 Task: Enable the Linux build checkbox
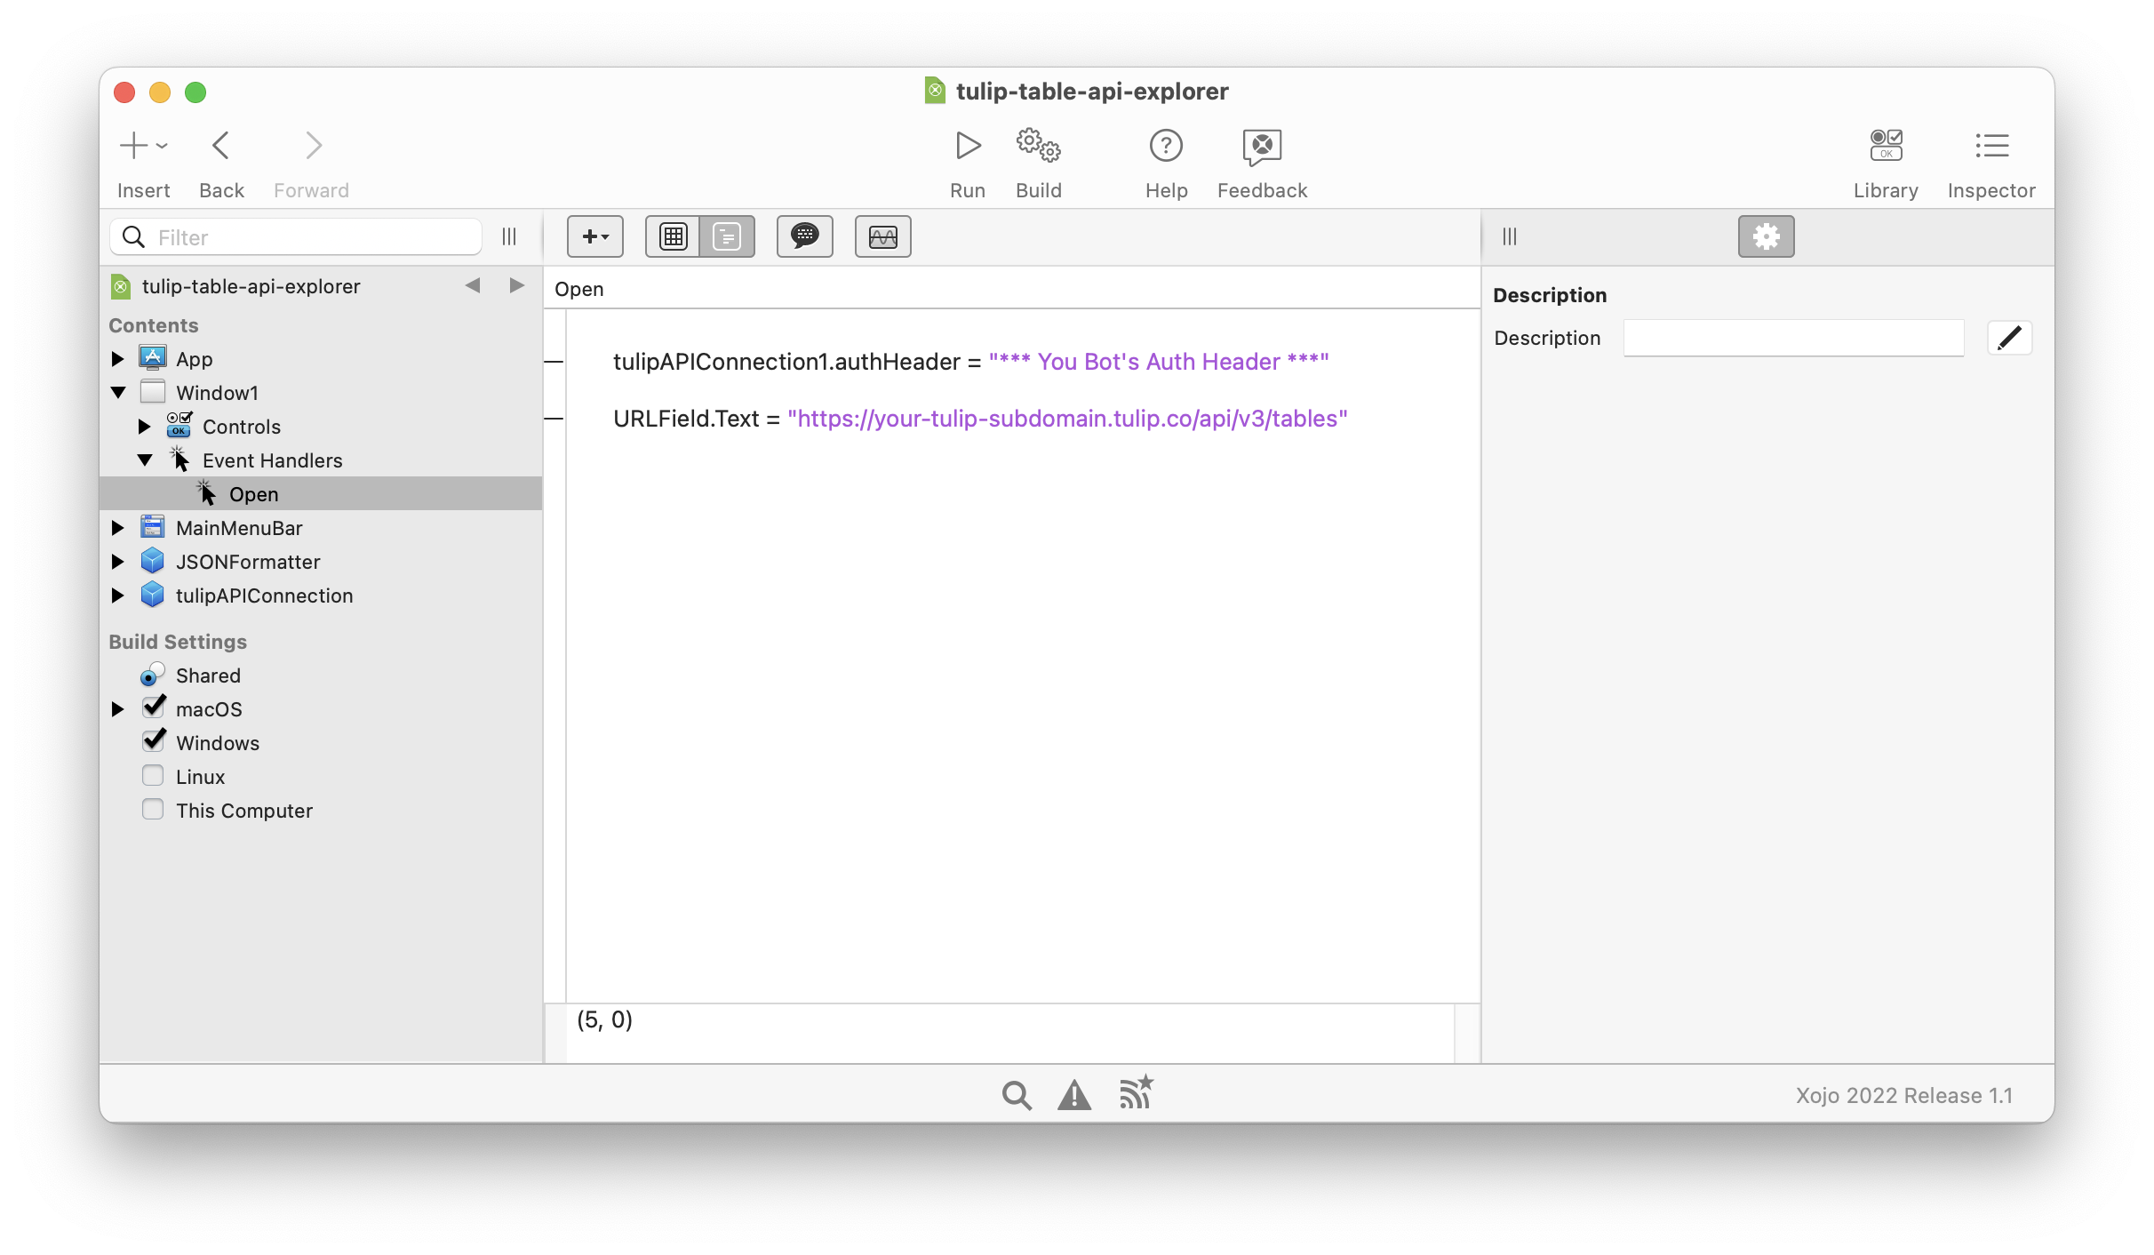153,776
